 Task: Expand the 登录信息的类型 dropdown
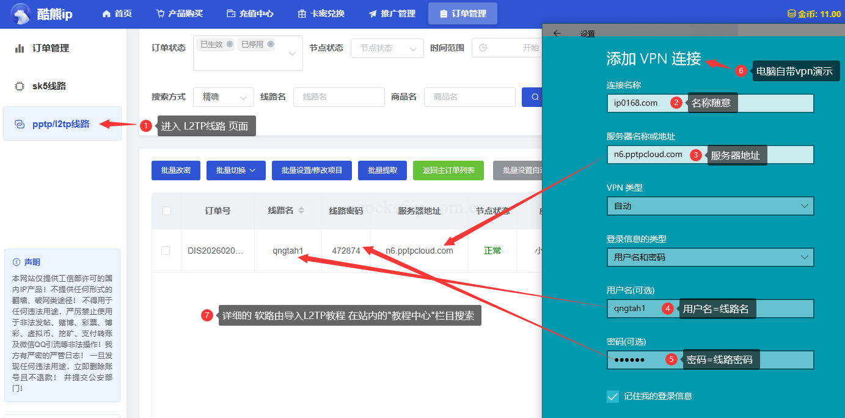point(710,257)
